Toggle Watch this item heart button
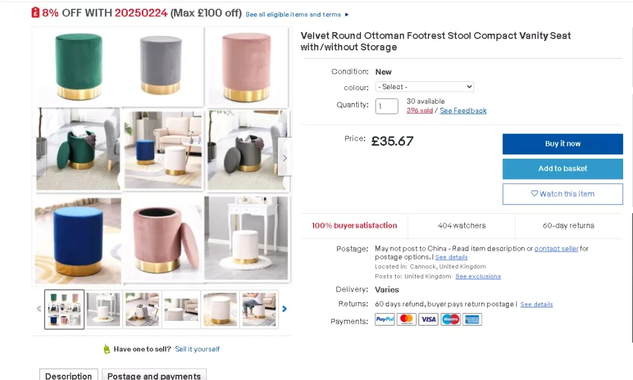This screenshot has width=633, height=380. [x=562, y=194]
